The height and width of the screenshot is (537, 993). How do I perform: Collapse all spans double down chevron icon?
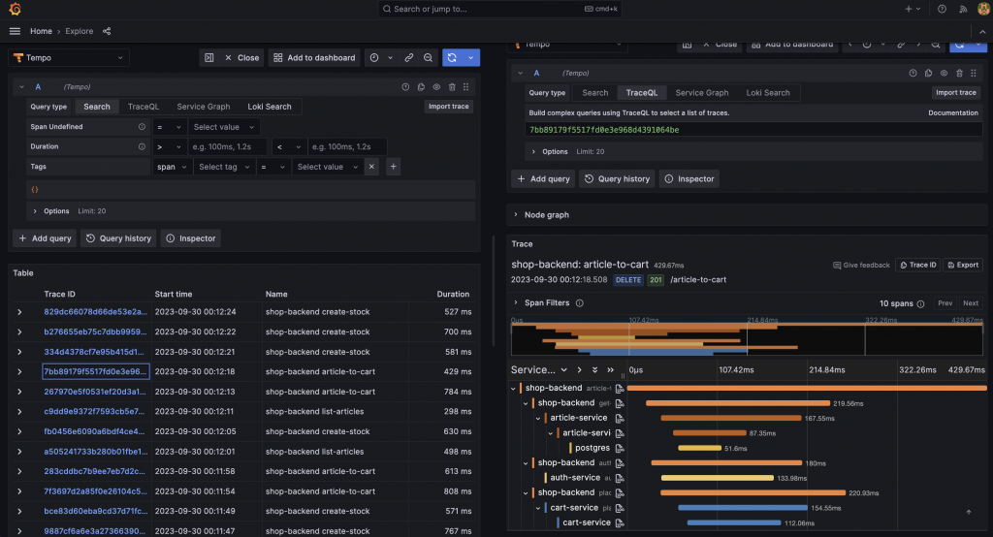(594, 370)
